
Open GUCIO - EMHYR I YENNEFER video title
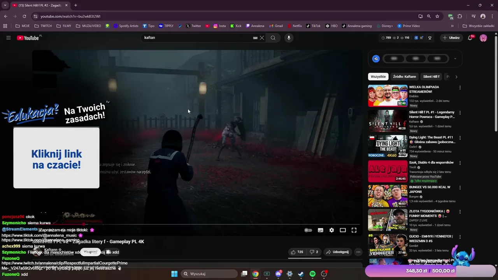click(x=431, y=238)
